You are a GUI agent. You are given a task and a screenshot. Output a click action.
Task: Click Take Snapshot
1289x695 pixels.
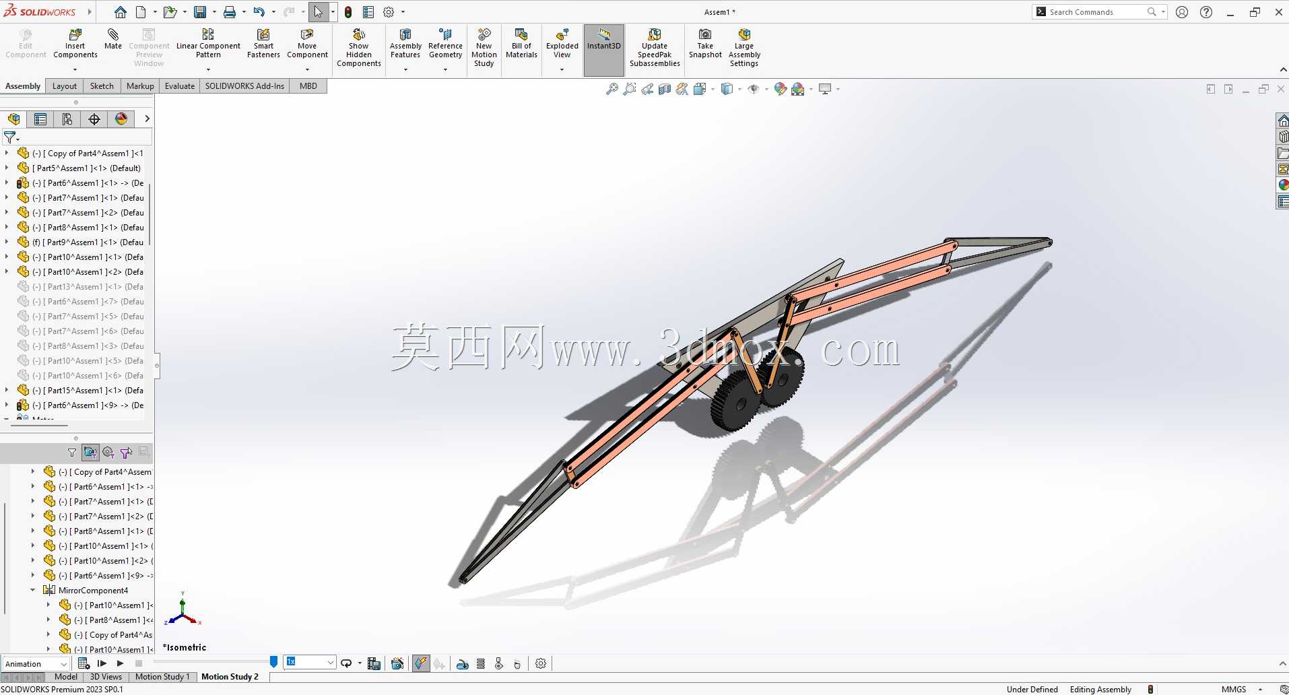(705, 44)
